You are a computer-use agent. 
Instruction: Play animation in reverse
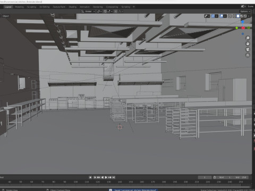click(103, 177)
